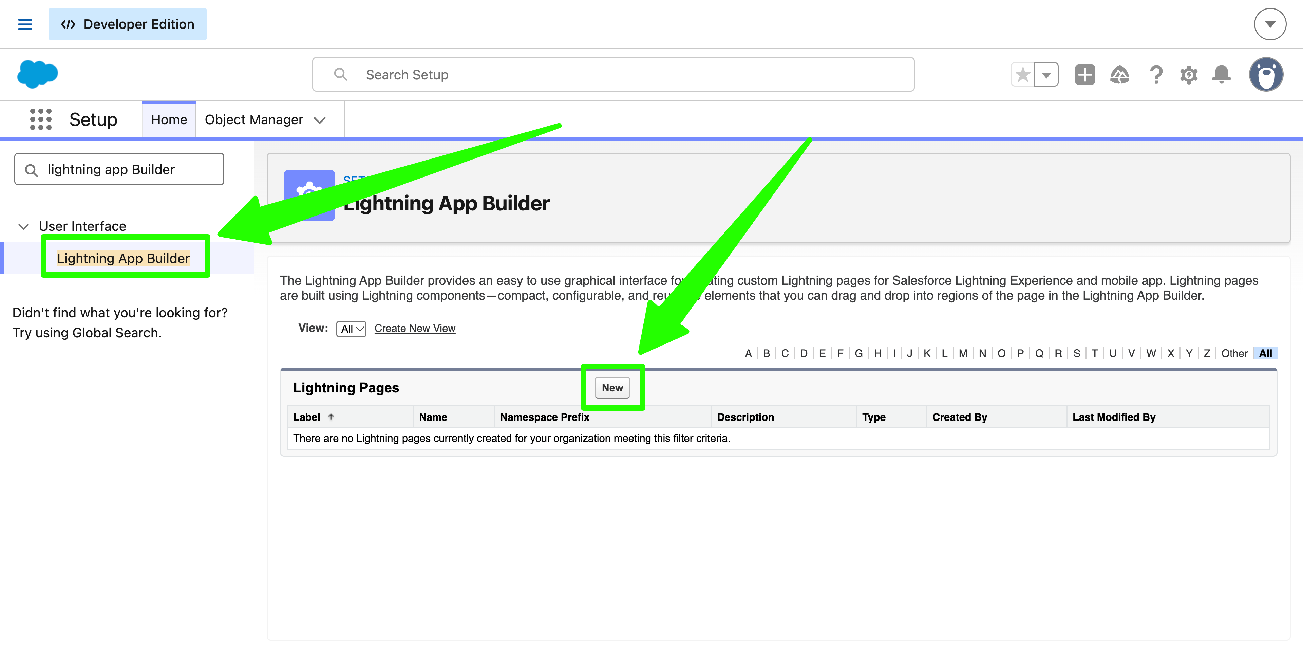The height and width of the screenshot is (653, 1303).
Task: Open the setup gear icon
Action: (x=1189, y=75)
